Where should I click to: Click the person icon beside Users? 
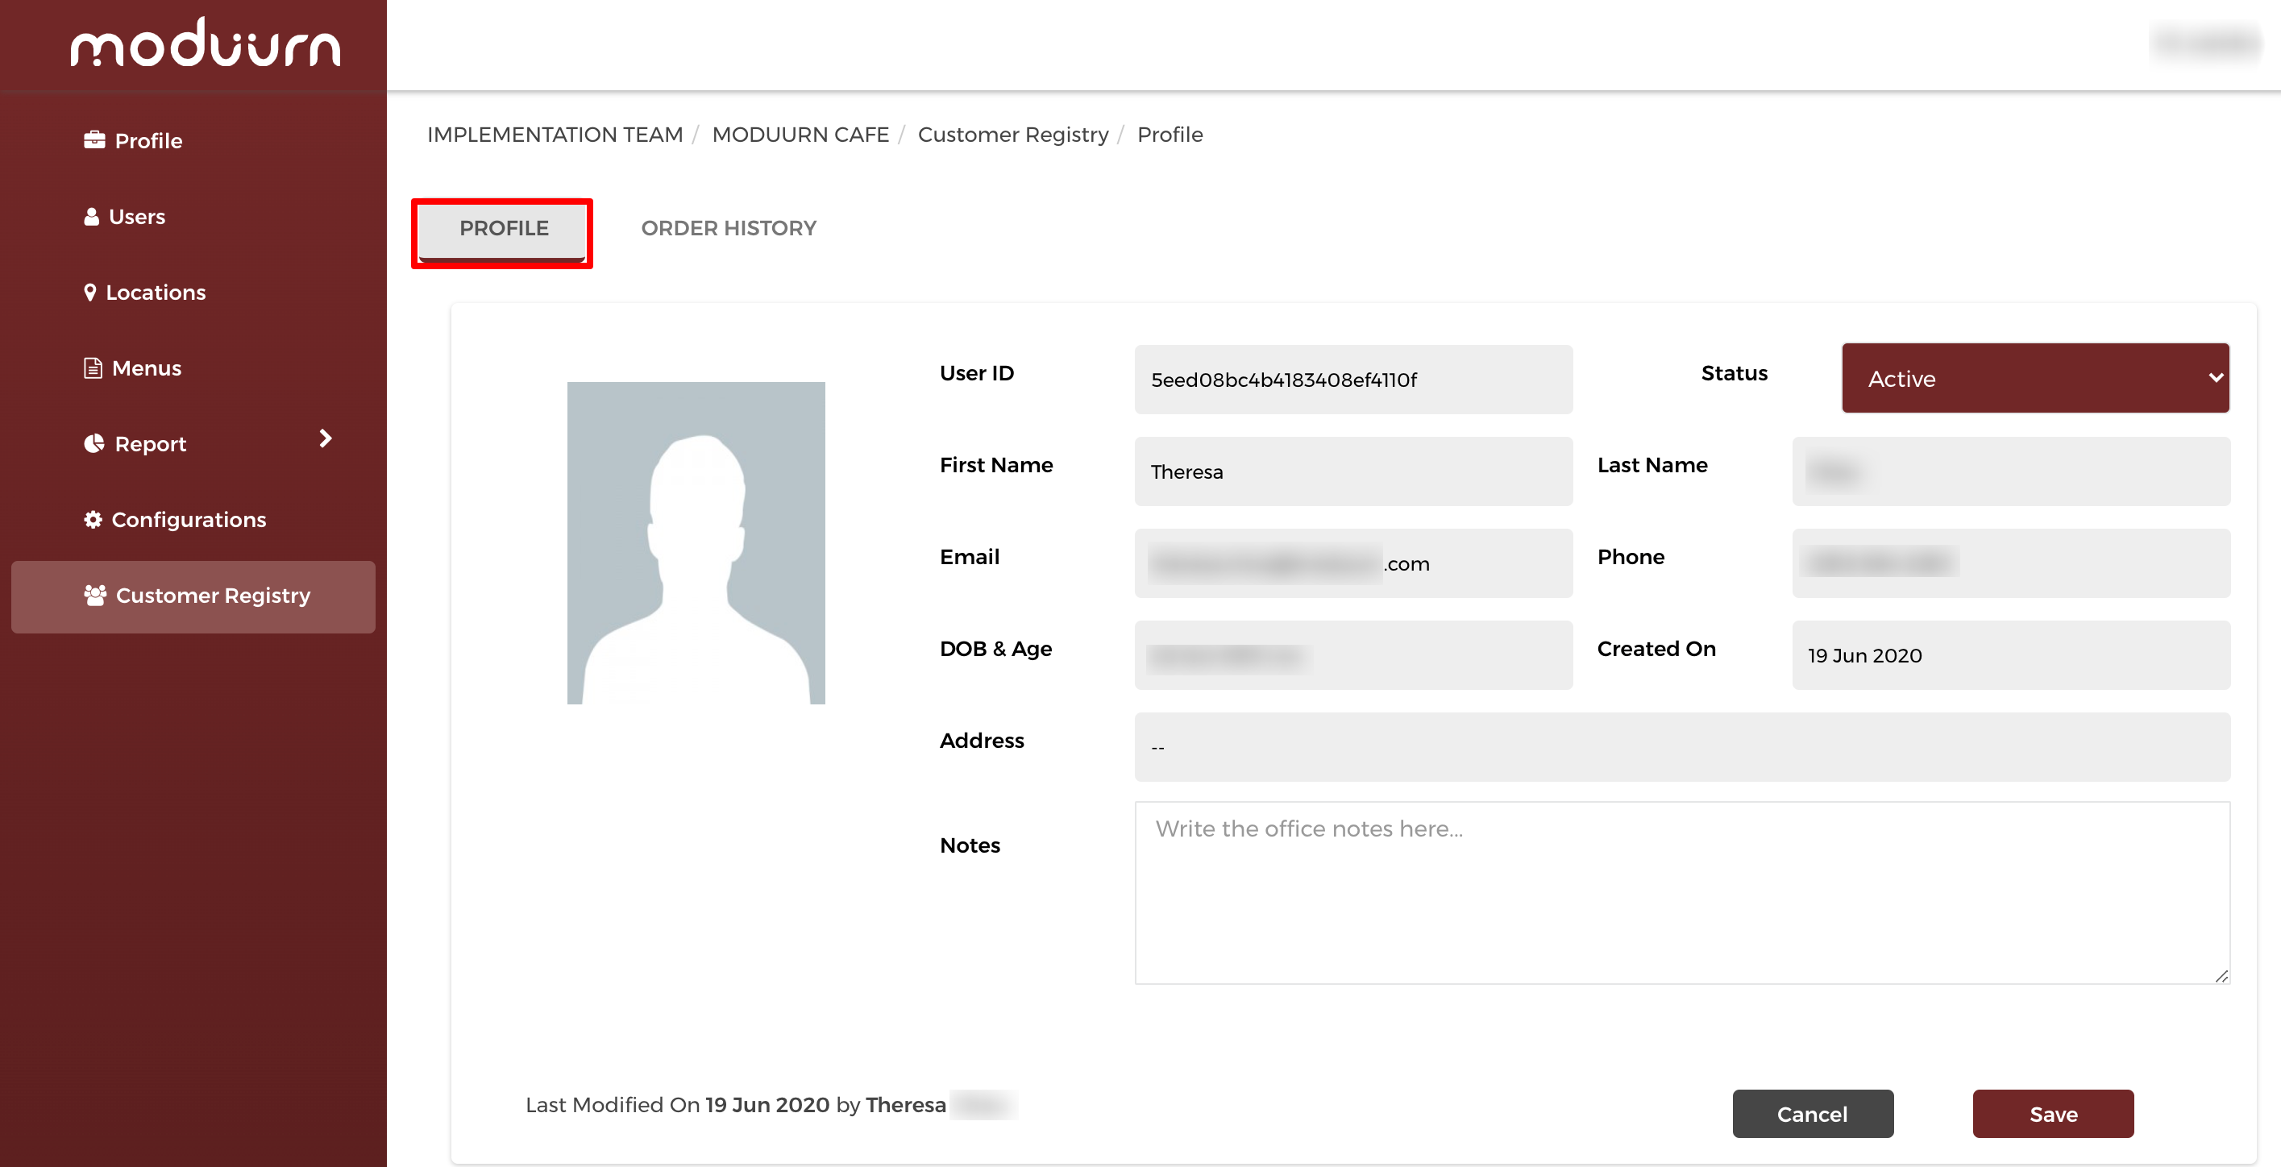click(x=91, y=216)
